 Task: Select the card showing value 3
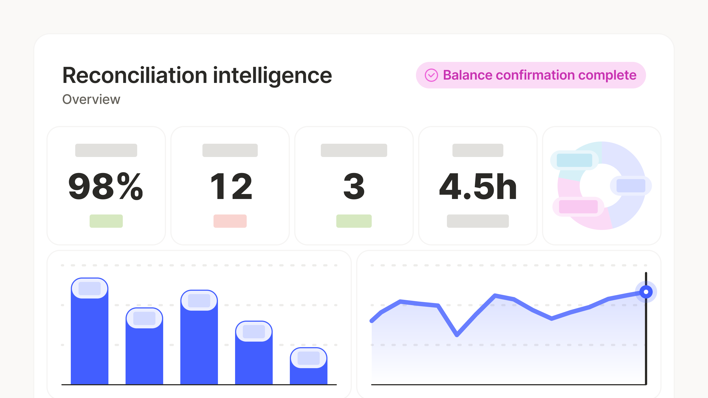click(x=354, y=186)
